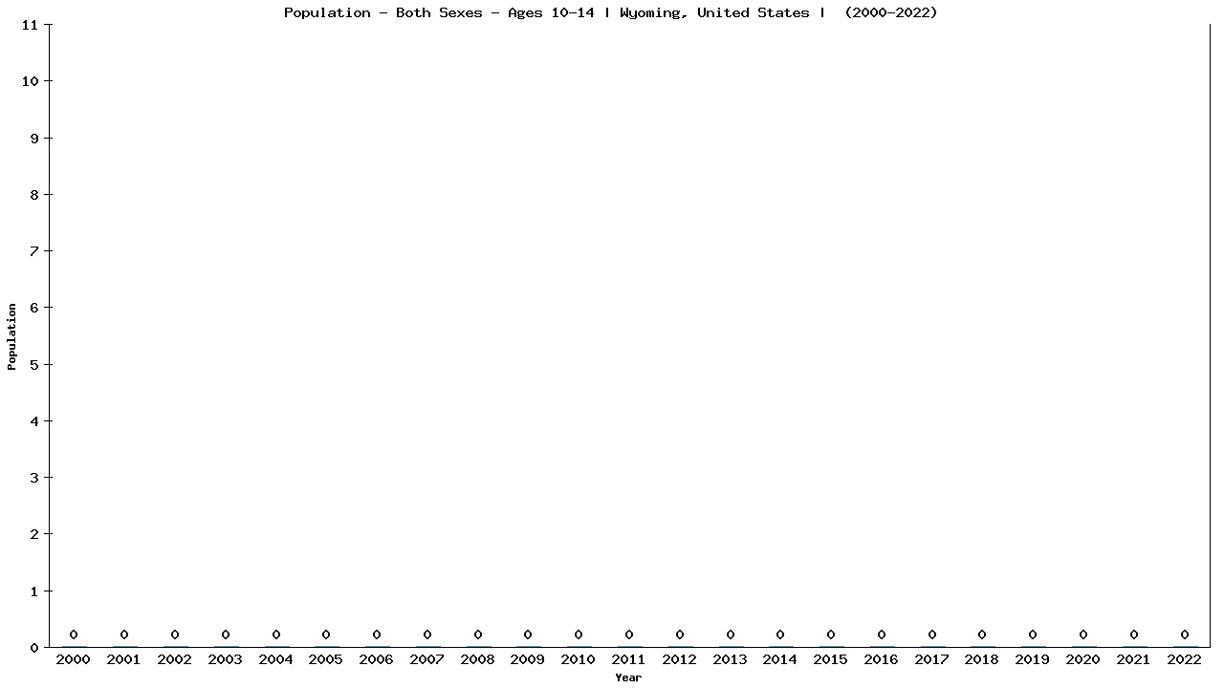Select the 2018 year label on x-axis
This screenshot has height=688, width=1224.
982,659
